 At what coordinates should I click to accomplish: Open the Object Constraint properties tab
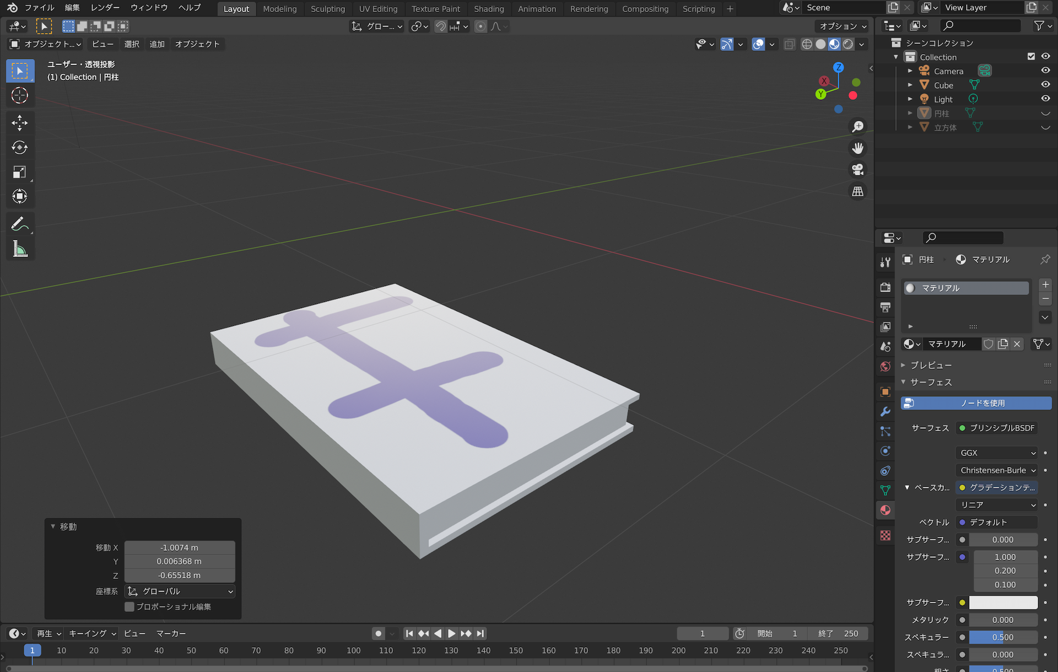[886, 471]
